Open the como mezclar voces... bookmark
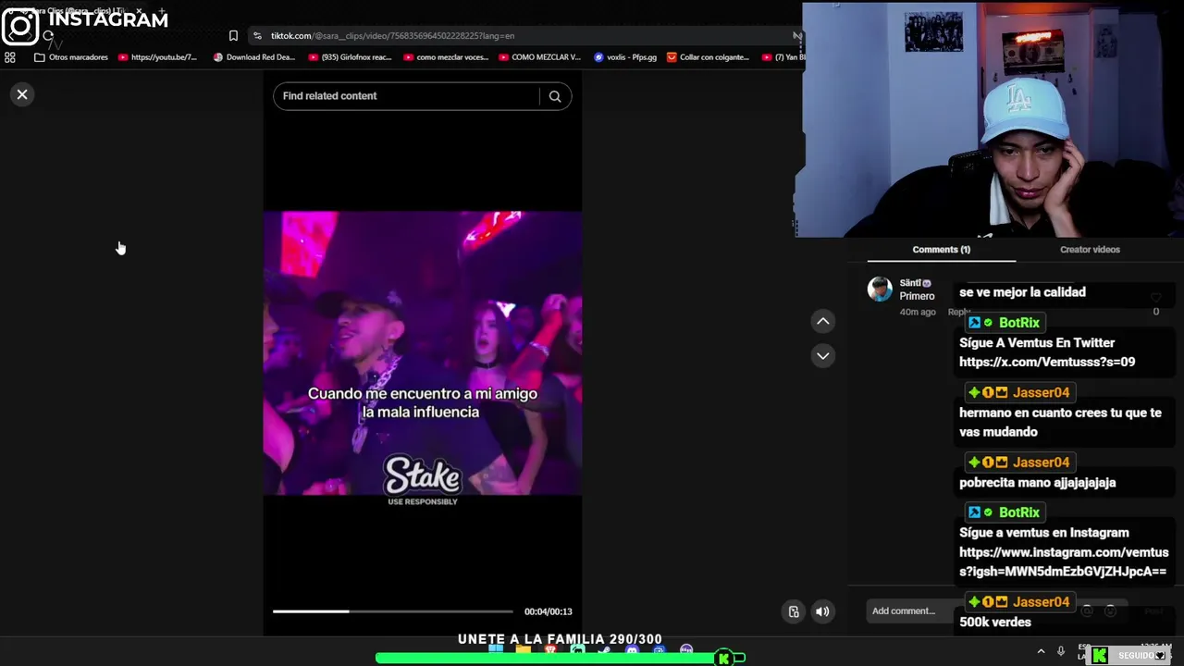 point(446,57)
